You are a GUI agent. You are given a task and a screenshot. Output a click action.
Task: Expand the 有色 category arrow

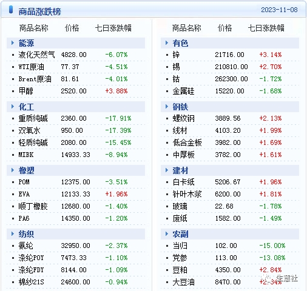point(167,43)
